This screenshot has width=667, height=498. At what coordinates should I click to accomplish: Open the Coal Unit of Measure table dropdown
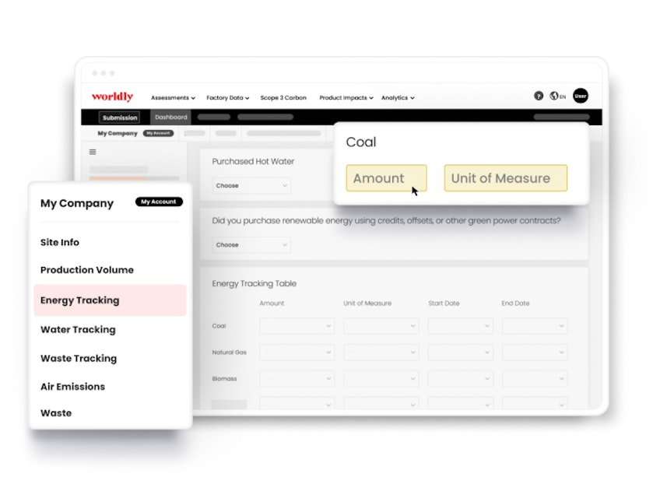tap(381, 326)
